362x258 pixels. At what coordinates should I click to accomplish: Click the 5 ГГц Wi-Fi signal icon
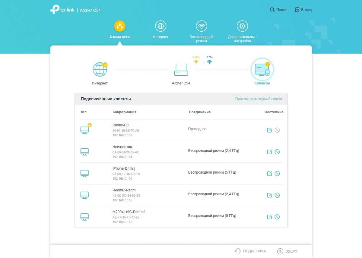209,62
